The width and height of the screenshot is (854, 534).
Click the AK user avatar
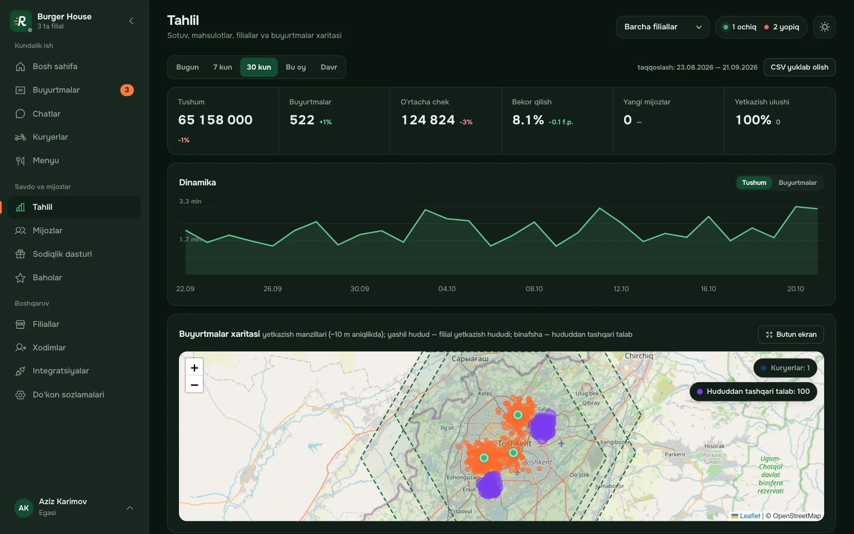[23, 508]
